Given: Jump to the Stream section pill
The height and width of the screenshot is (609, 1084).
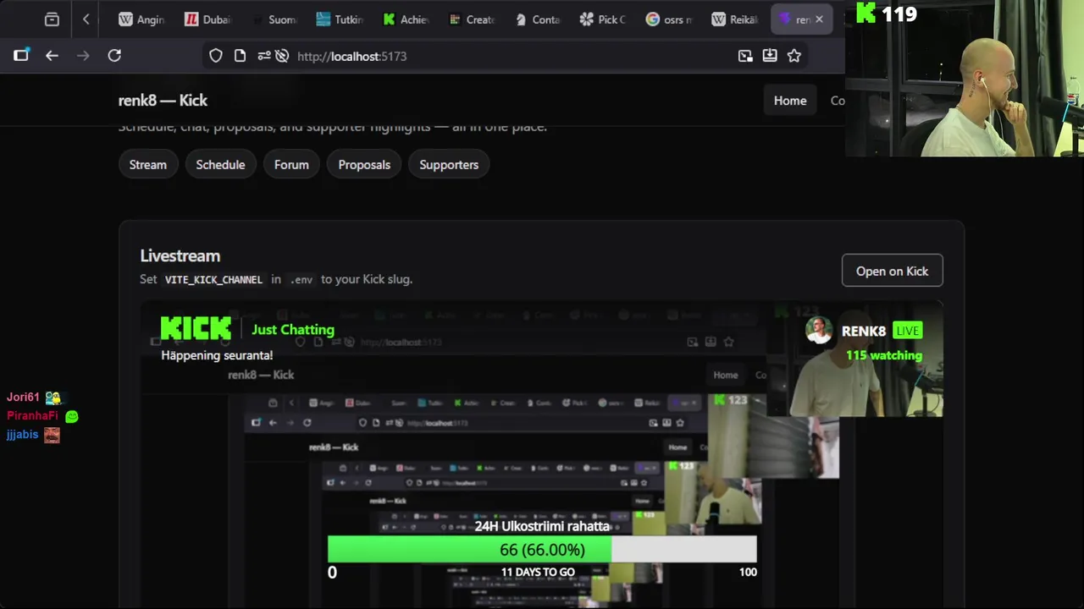Looking at the screenshot, I should (x=148, y=165).
